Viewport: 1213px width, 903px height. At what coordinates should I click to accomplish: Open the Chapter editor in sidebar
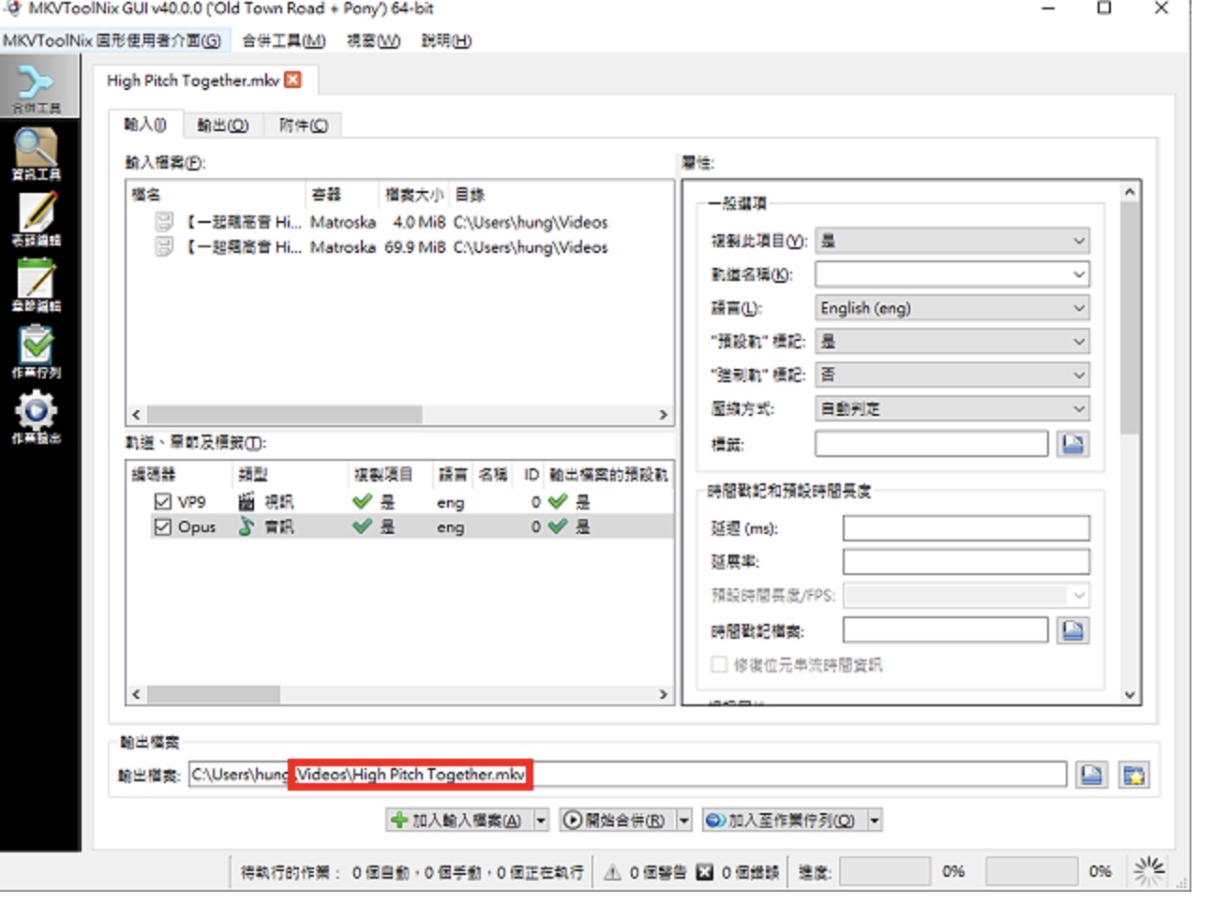pos(37,285)
